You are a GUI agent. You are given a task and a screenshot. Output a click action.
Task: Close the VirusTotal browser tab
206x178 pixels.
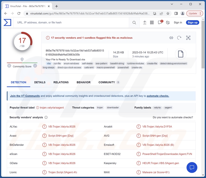(49, 6)
